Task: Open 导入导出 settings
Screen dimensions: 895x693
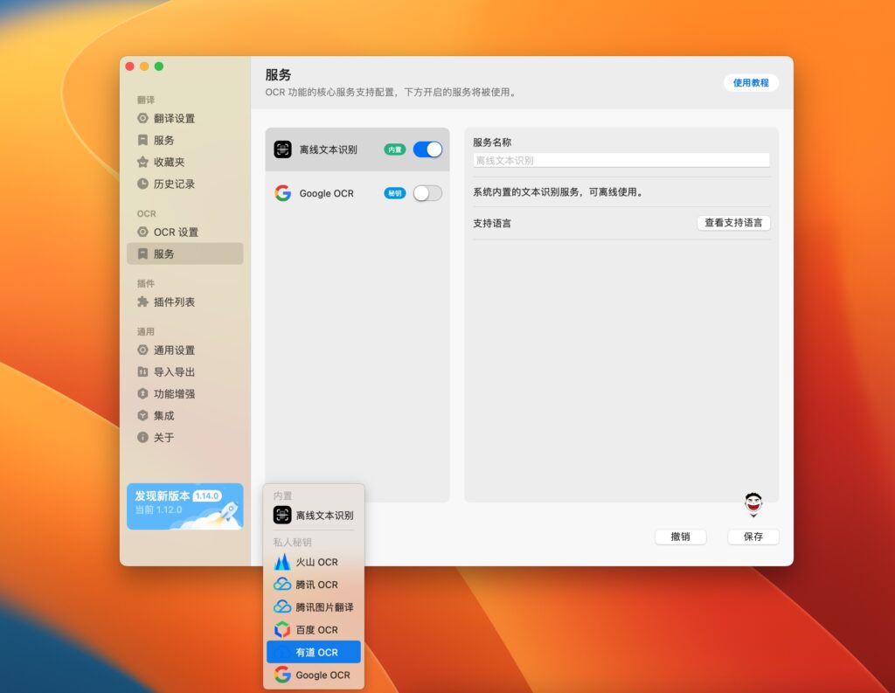Action: click(x=170, y=371)
